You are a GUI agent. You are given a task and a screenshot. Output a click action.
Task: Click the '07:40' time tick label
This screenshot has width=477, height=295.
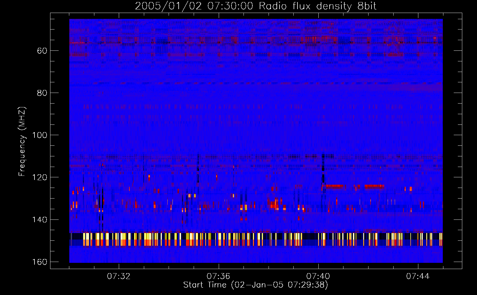[x=318, y=276]
